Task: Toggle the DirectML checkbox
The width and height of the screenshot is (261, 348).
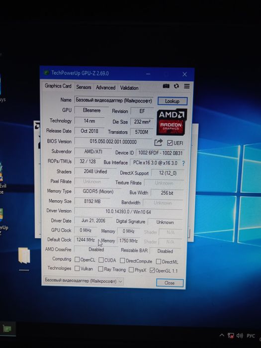Action: coord(159,261)
